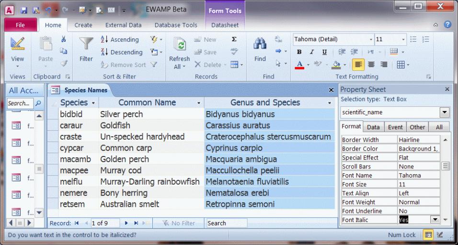Apply red font color
Screen dimensions: 458x245
(299, 65)
